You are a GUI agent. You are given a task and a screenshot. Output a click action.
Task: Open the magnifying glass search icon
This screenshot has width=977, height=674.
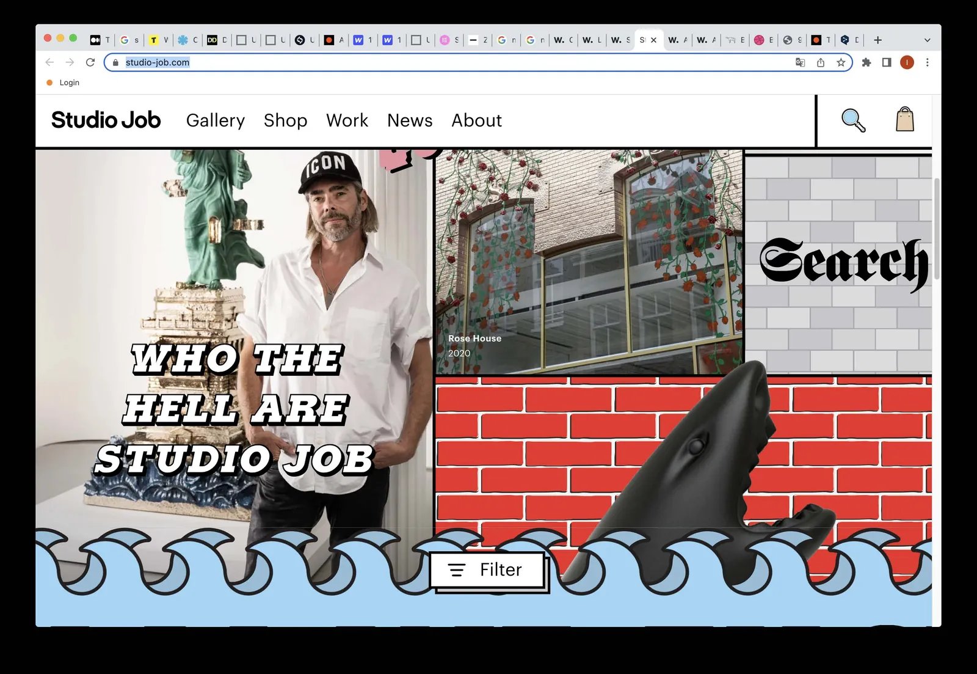click(x=853, y=120)
